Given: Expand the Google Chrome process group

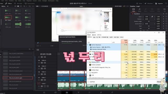Looking at the screenshot, I should pyautogui.click(x=88, y=52).
